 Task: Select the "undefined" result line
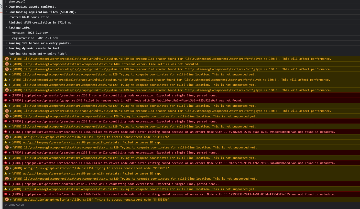(15, 205)
